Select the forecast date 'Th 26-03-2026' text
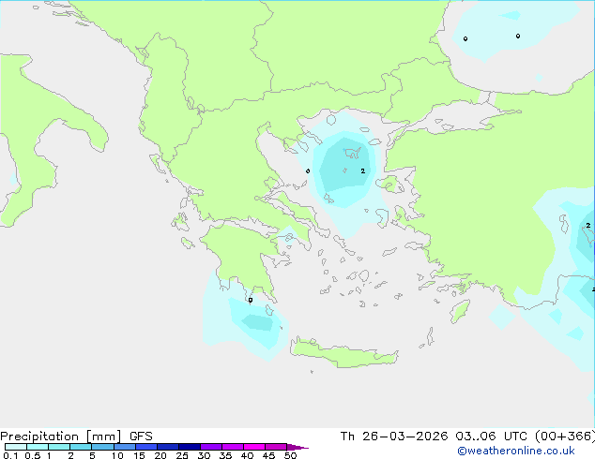This screenshot has width=595, height=459. point(394,437)
